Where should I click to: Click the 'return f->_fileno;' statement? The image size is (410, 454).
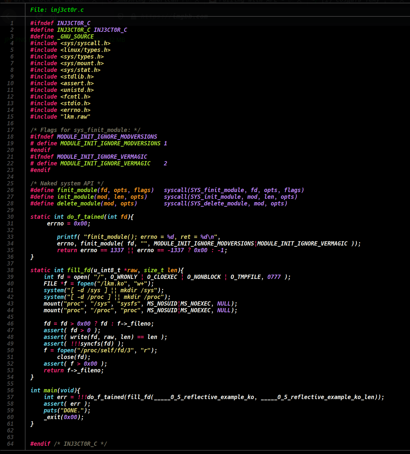pos(74,370)
